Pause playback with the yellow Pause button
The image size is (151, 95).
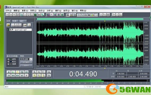click(x=18, y=72)
